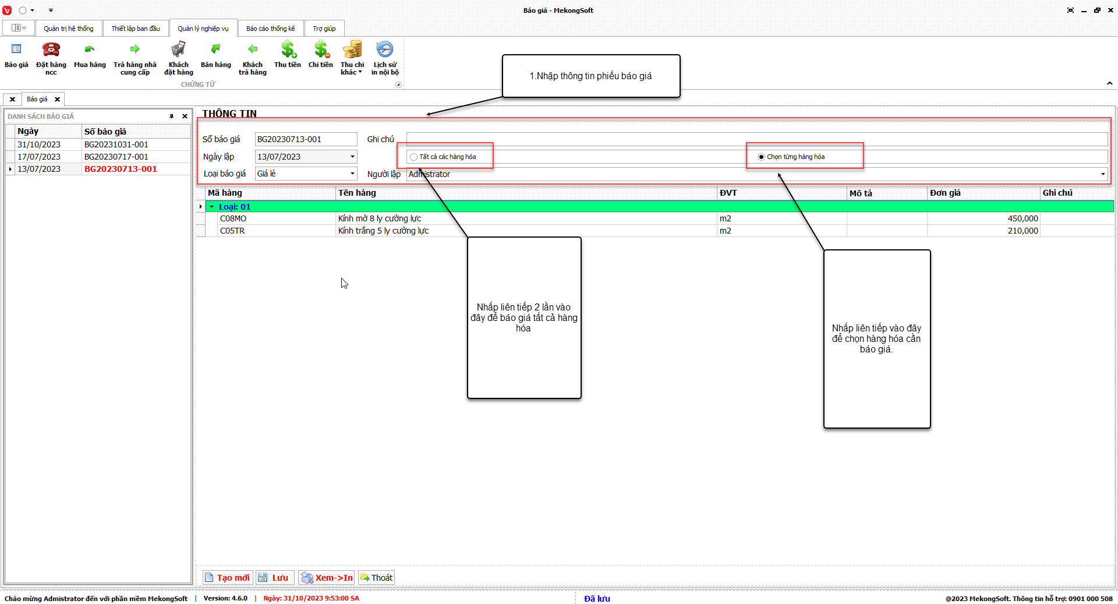Image resolution: width=1118 pixels, height=604 pixels.
Task: Click the Xem->In button
Action: [x=327, y=578]
